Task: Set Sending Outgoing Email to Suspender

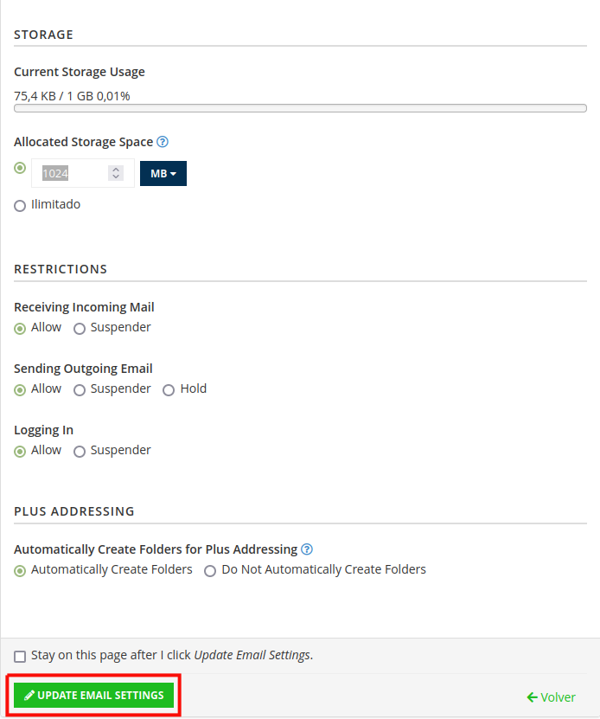Action: (x=80, y=390)
